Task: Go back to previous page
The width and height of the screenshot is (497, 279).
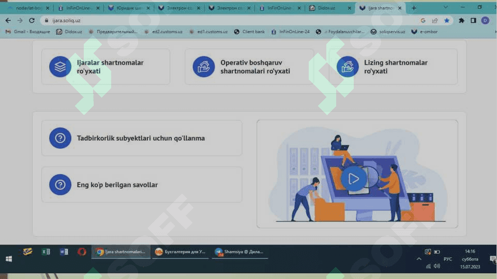Action: (x=8, y=21)
